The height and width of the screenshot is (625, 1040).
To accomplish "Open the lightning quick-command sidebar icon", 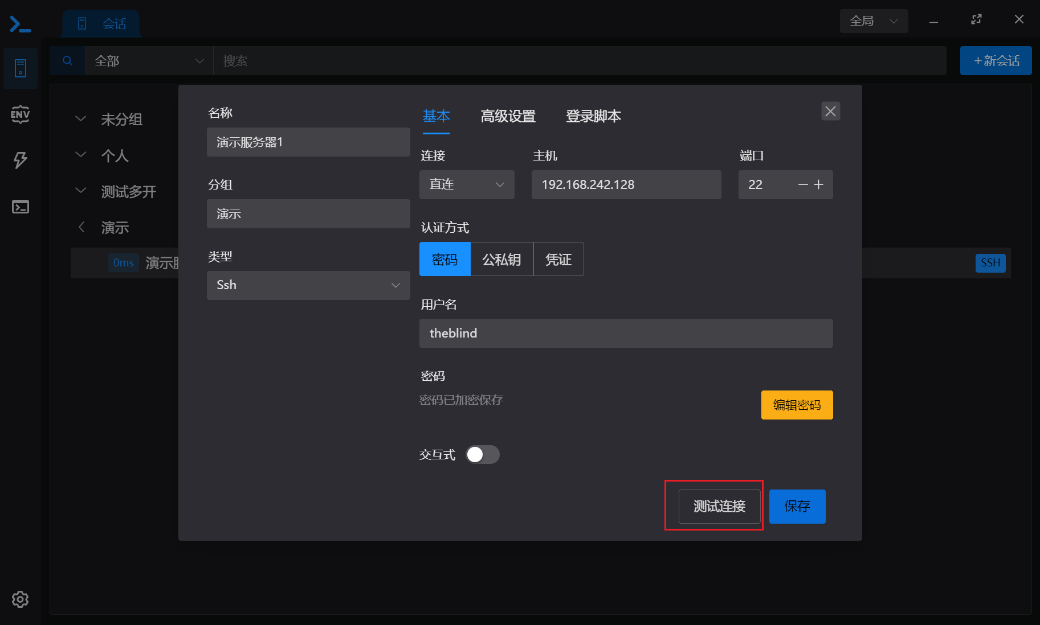I will [20, 160].
